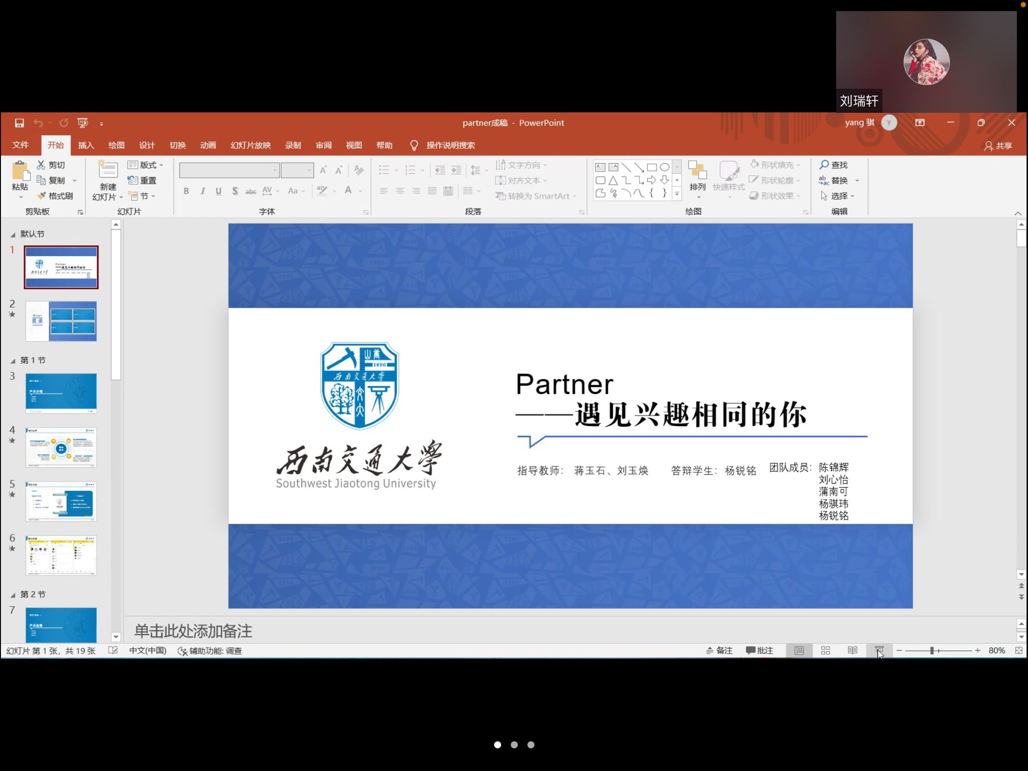This screenshot has width=1028, height=771.
Task: Switch to Reading view icon
Action: (x=852, y=651)
